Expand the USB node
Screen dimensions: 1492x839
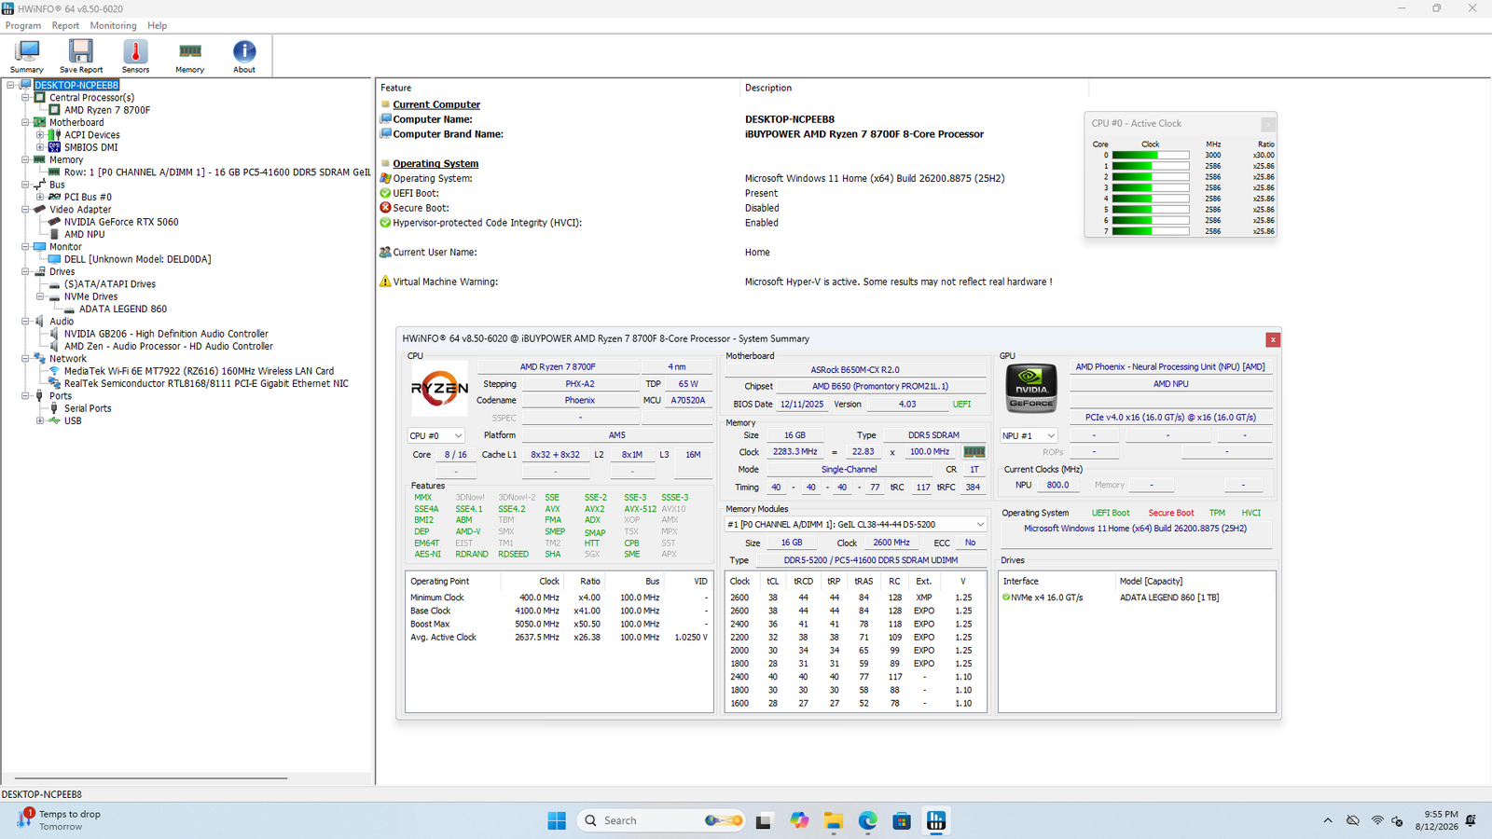[40, 420]
